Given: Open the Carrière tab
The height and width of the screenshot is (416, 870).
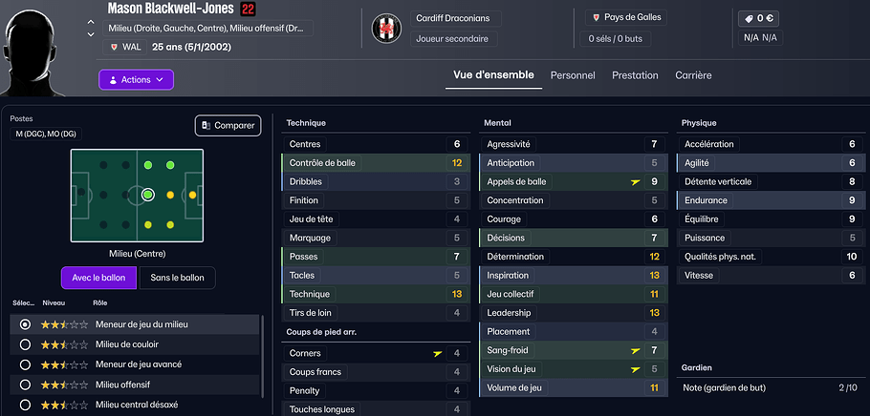Looking at the screenshot, I should [693, 75].
